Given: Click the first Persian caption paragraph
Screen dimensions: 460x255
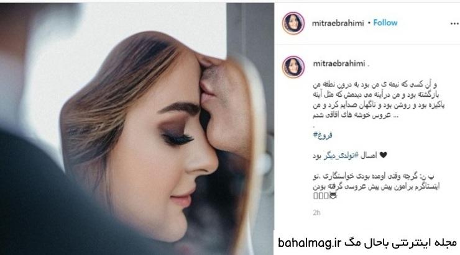Looking at the screenshot, I should click(379, 100).
